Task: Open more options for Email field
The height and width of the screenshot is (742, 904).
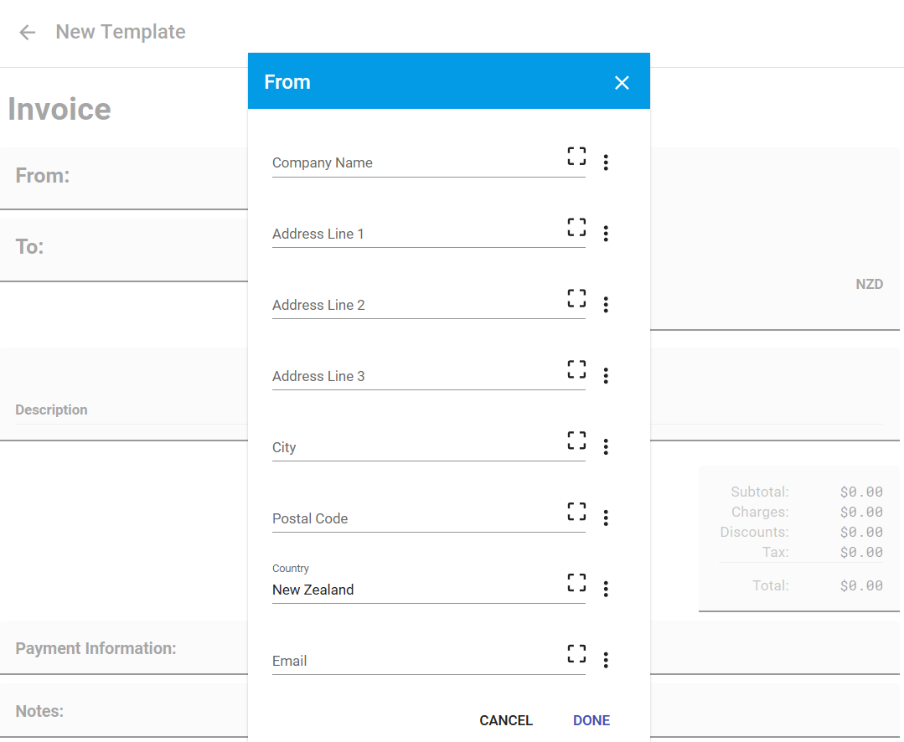Action: click(606, 661)
